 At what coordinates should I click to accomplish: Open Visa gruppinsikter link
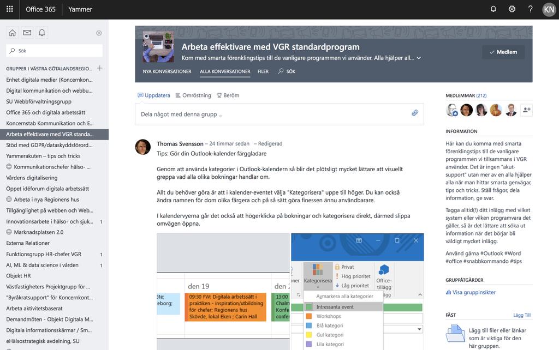click(471, 292)
